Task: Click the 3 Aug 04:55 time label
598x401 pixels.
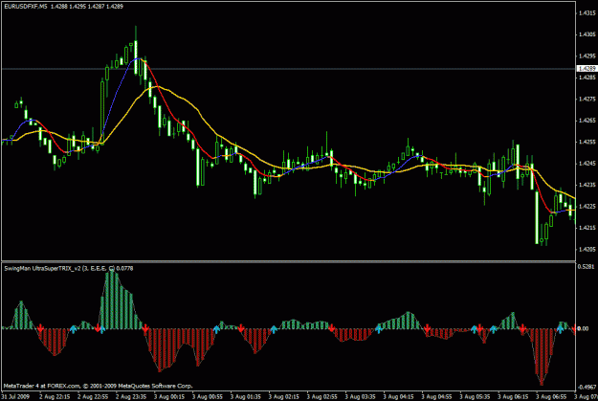Action: click(x=436, y=397)
